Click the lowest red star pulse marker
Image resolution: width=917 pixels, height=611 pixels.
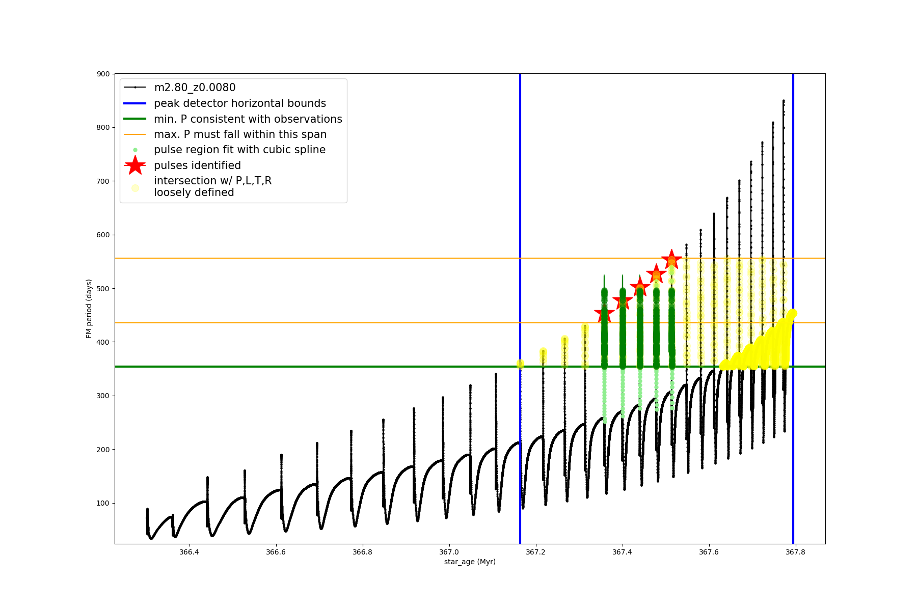click(x=604, y=314)
